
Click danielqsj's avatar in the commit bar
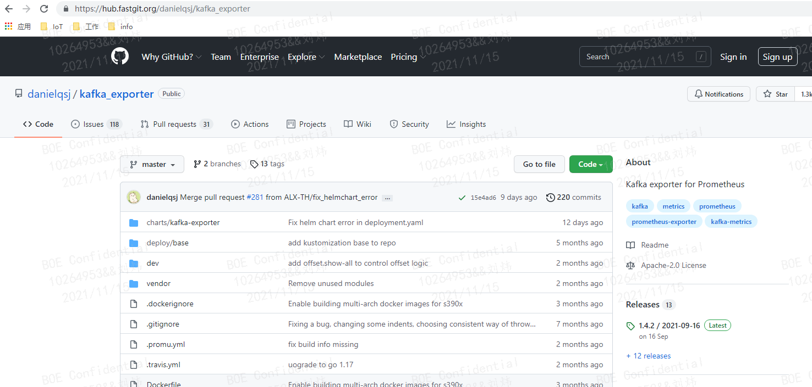pyautogui.click(x=134, y=197)
